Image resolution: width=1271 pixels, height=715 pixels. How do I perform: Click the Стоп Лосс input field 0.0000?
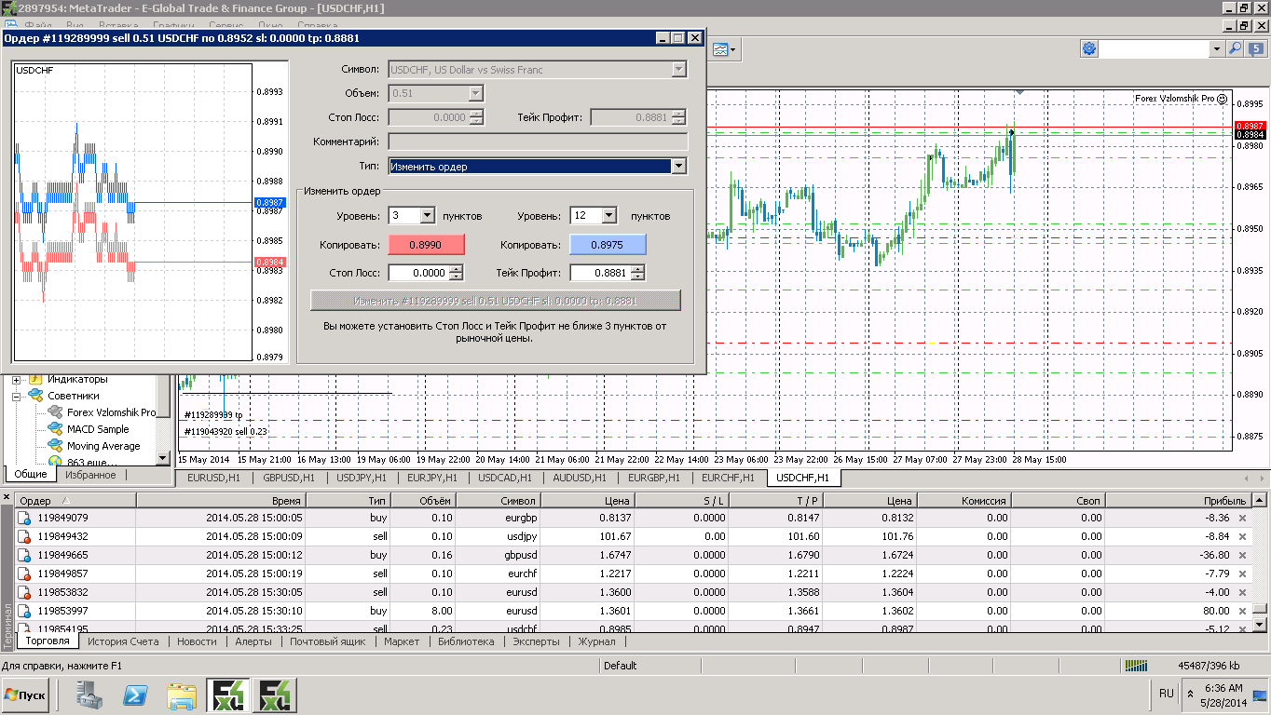pos(418,273)
